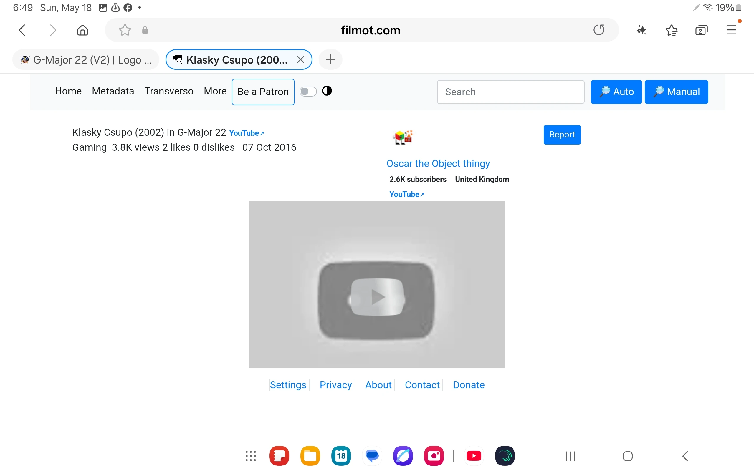This screenshot has width=754, height=471.
Task: Open the Metadata menu item
Action: coord(113,91)
